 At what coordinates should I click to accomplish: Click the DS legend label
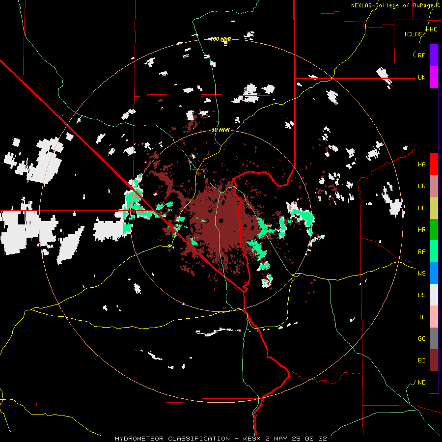421,295
